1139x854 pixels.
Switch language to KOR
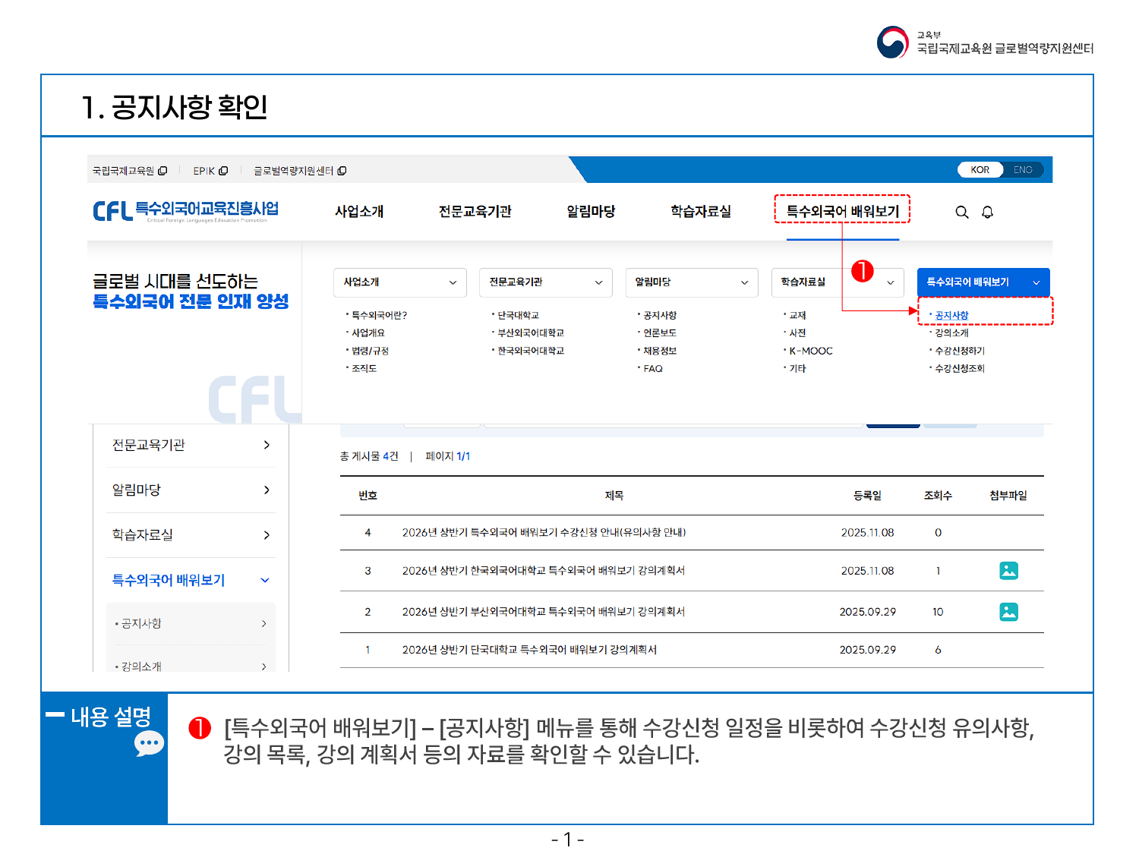pos(980,170)
